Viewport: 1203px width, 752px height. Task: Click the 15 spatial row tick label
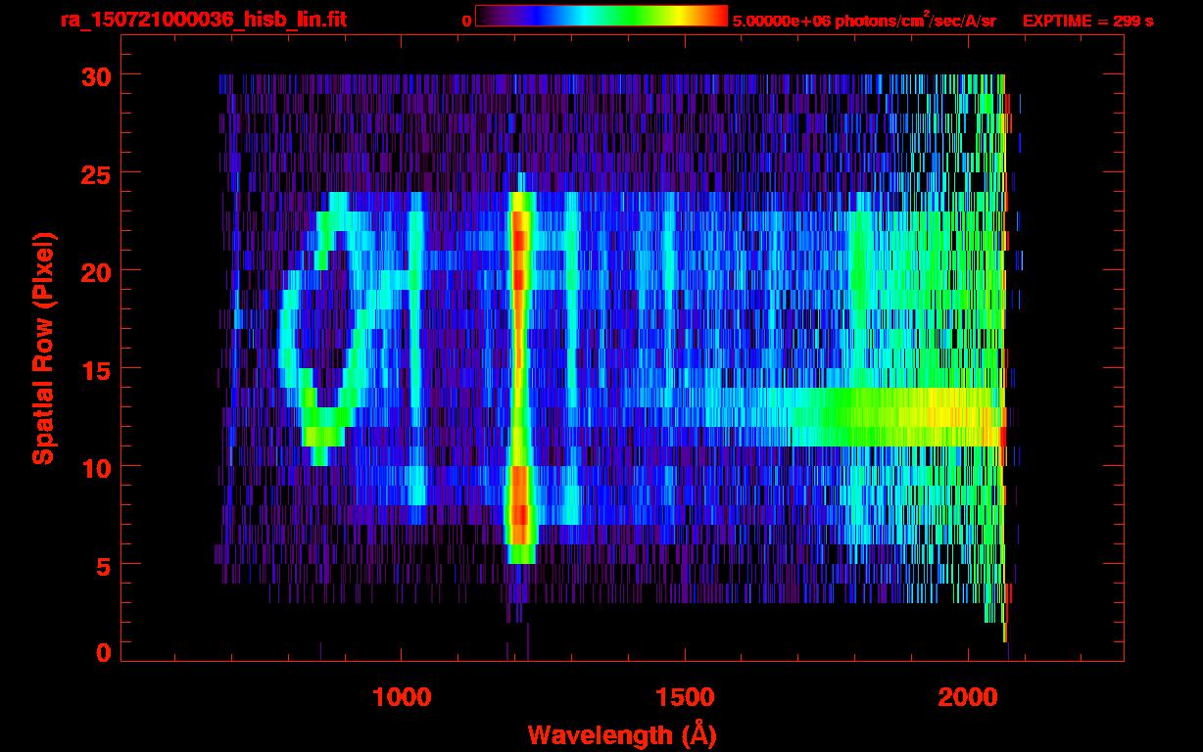(96, 368)
